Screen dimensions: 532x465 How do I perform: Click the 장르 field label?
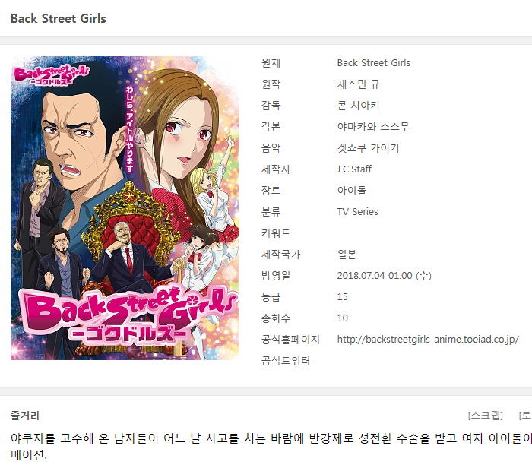[271, 191]
